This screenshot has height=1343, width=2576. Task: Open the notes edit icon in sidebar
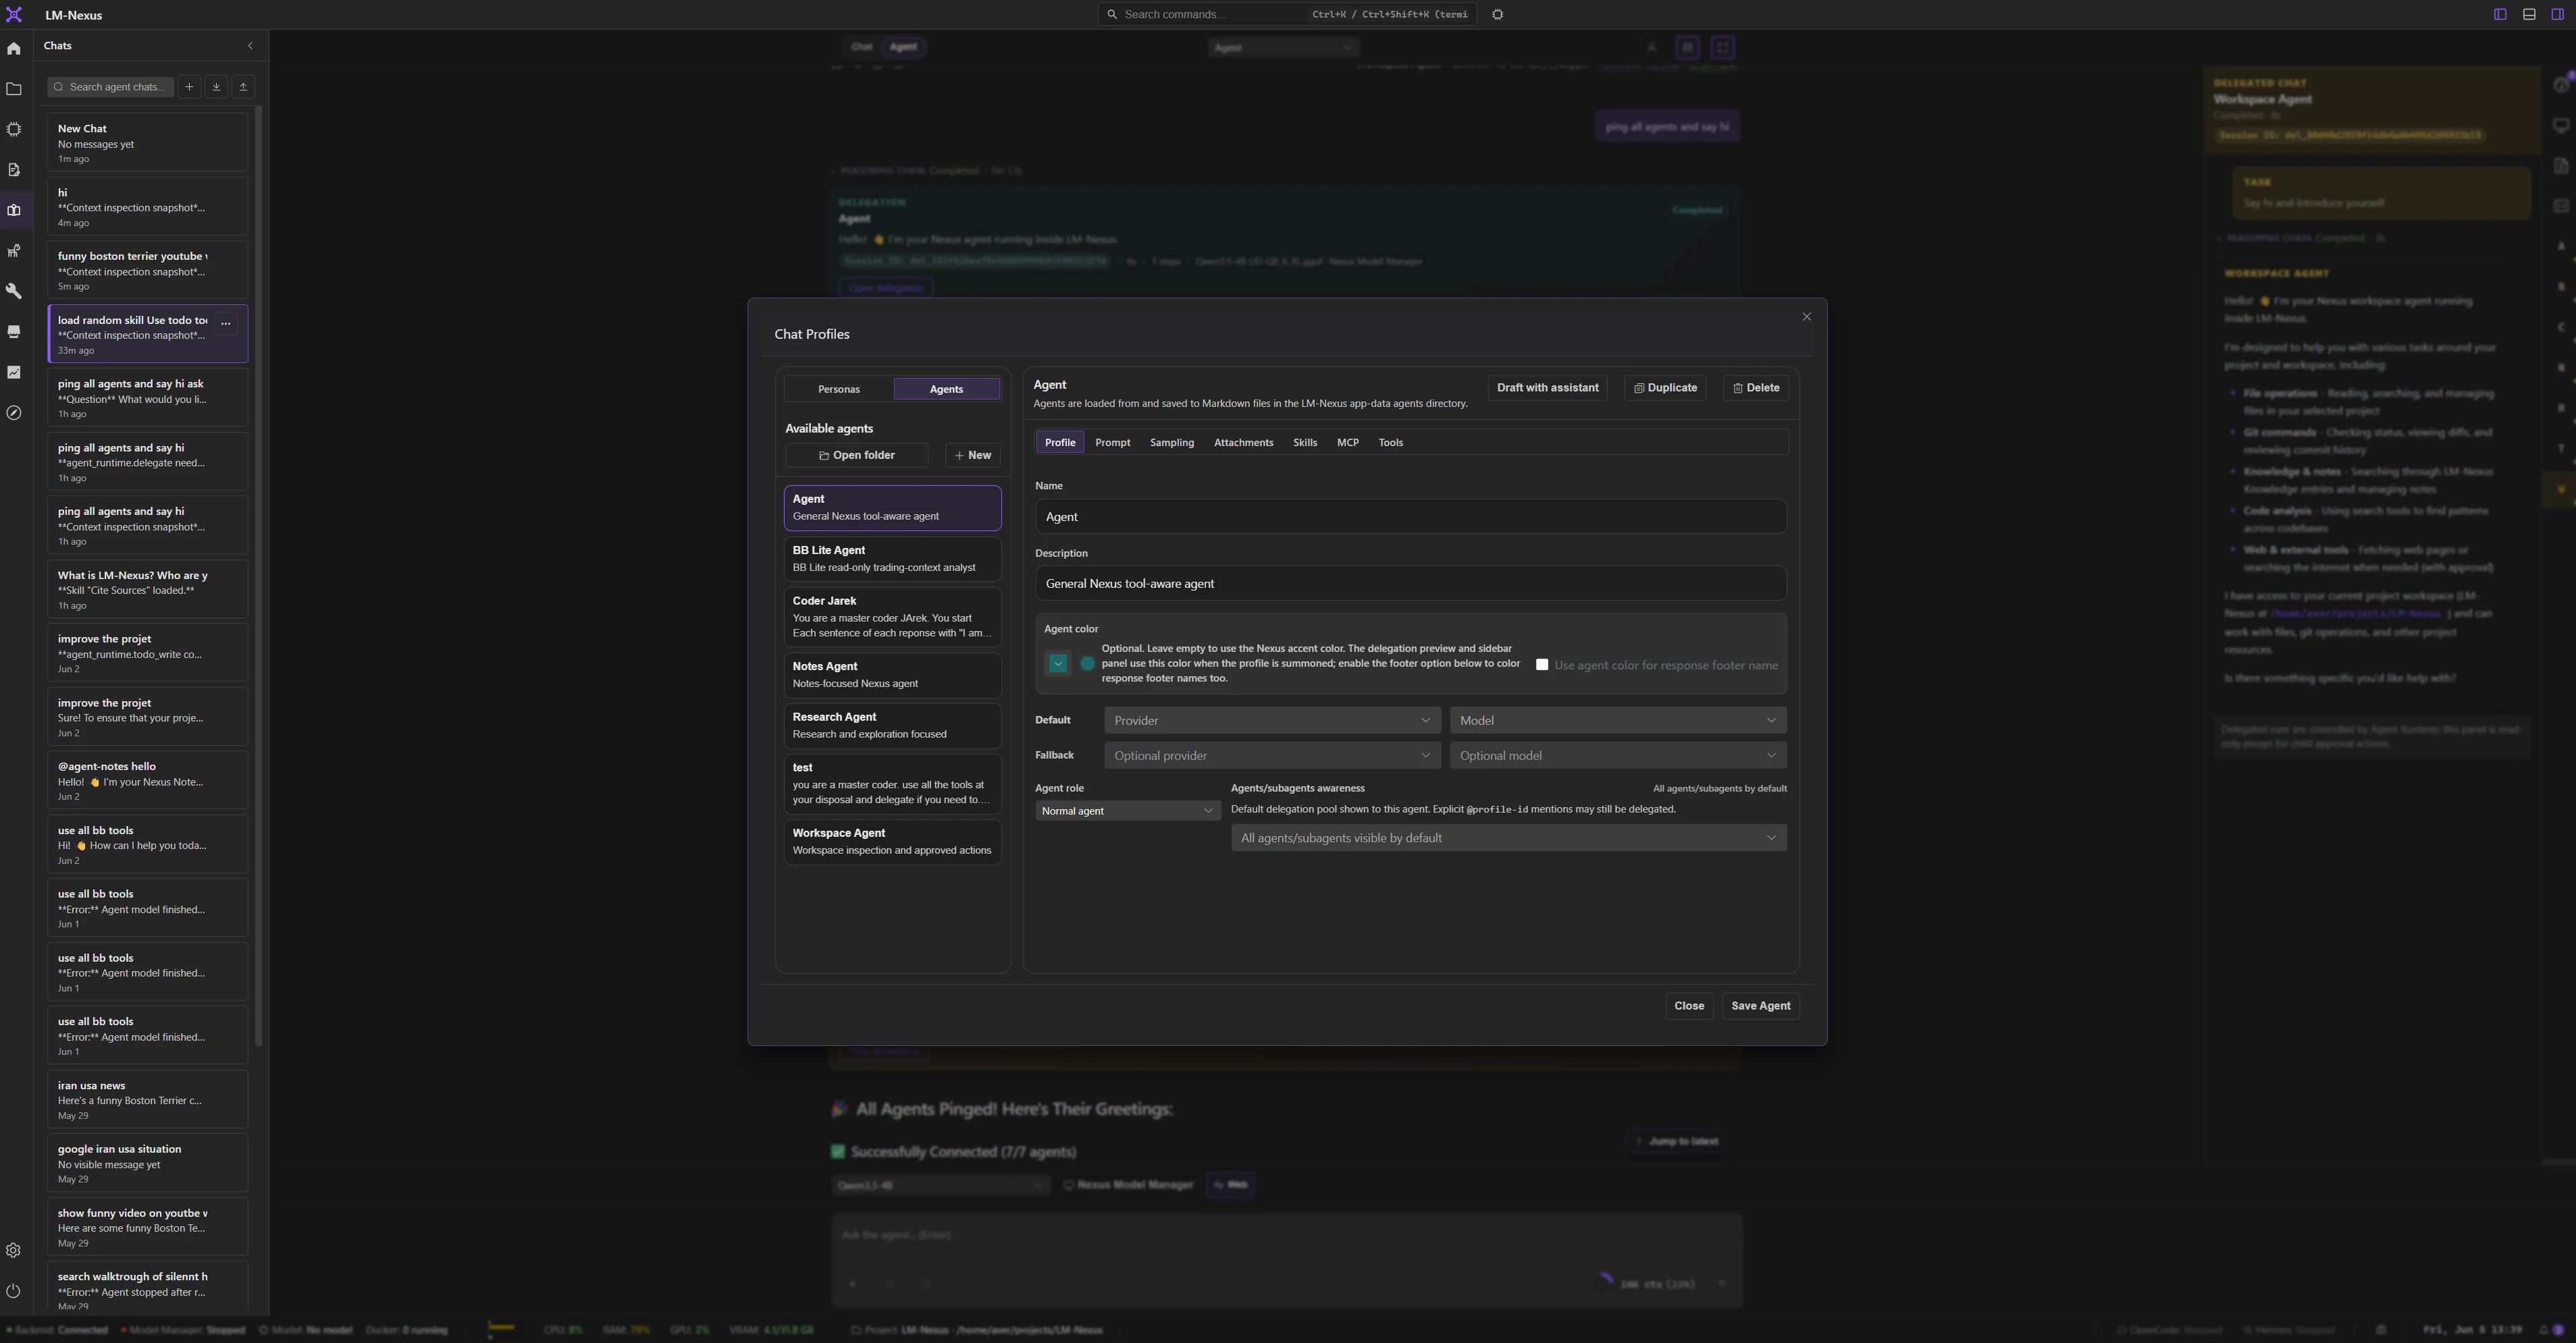point(14,170)
